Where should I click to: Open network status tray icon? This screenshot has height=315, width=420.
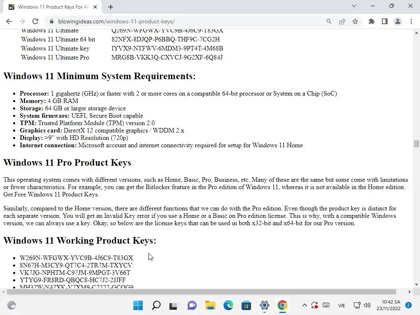[x=357, y=305]
